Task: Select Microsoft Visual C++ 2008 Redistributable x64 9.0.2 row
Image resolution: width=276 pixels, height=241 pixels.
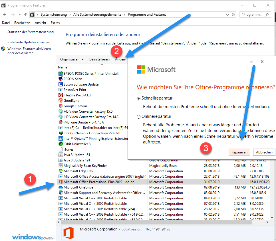Action: pyautogui.click(x=164, y=214)
